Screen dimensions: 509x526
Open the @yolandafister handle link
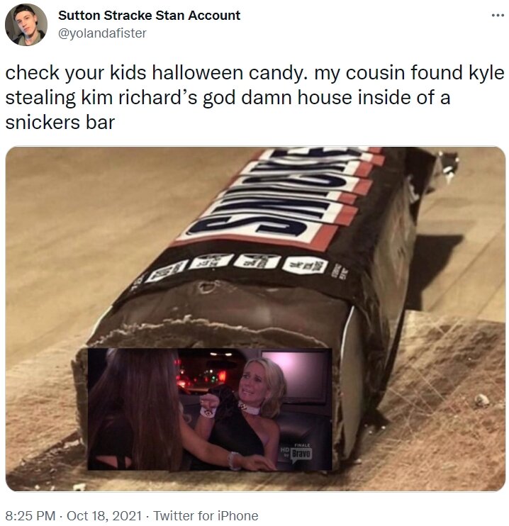point(102,33)
